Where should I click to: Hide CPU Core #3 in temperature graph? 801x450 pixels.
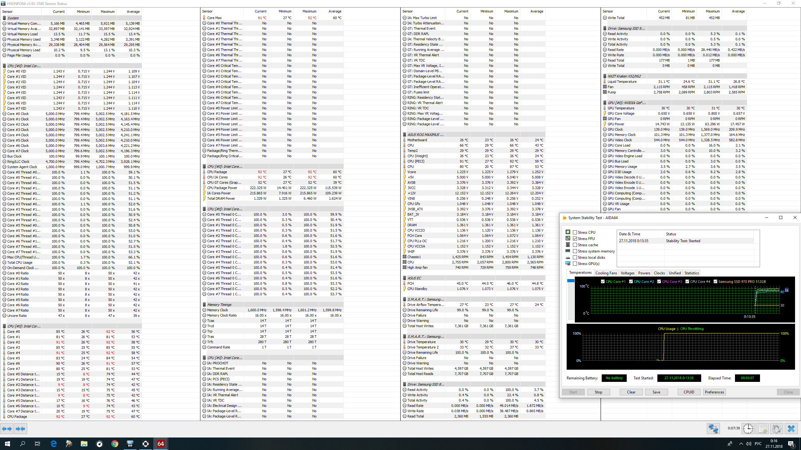pyautogui.click(x=659, y=282)
